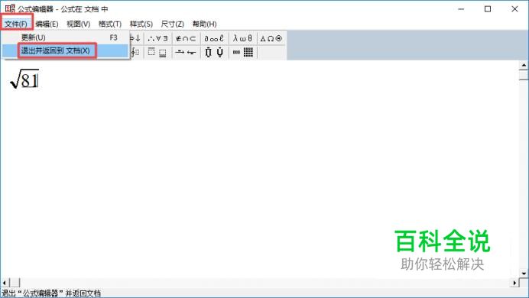Open the underbar and overbar templates palette
529x298 pixels.
pyautogui.click(x=158, y=52)
